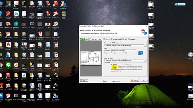Image resolution: width=193 pixels, height=108 pixels.
Task: Open LayOut 2018 desktop shortcut
Action: coord(55,15)
